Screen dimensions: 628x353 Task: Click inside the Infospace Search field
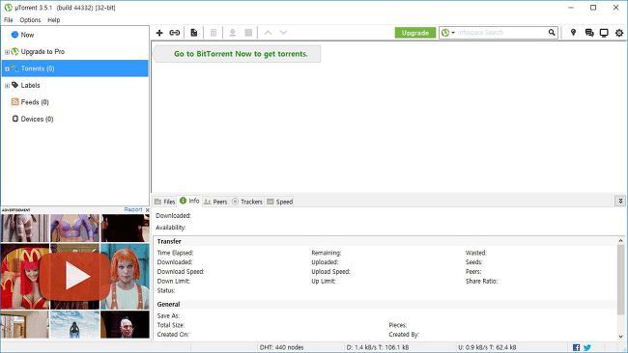pos(500,33)
